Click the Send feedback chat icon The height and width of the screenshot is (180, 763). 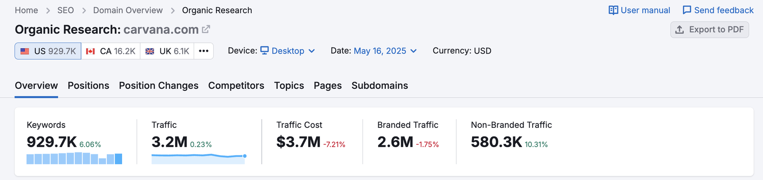[687, 10]
